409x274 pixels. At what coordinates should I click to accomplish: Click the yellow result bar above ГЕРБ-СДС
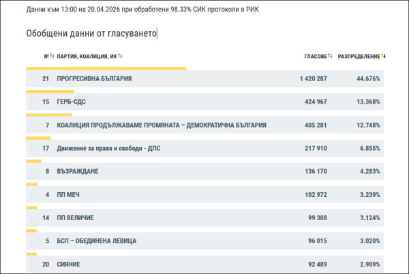click(x=48, y=91)
